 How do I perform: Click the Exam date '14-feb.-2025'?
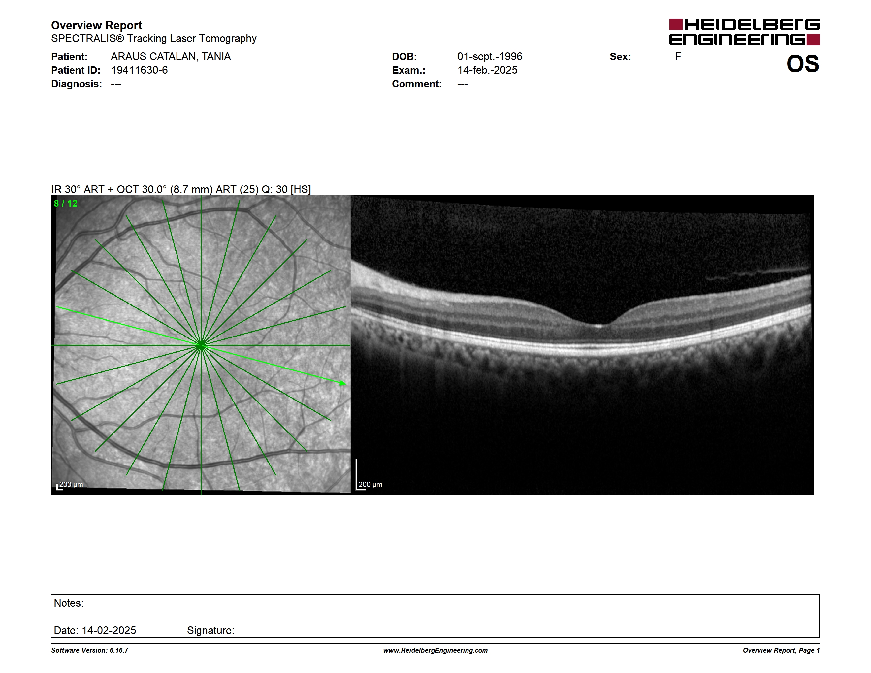pyautogui.click(x=487, y=70)
